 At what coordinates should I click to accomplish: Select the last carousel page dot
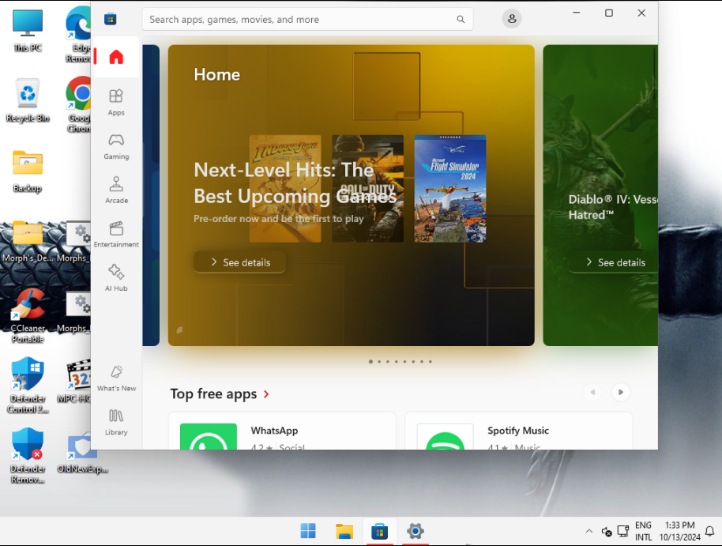pyautogui.click(x=431, y=362)
